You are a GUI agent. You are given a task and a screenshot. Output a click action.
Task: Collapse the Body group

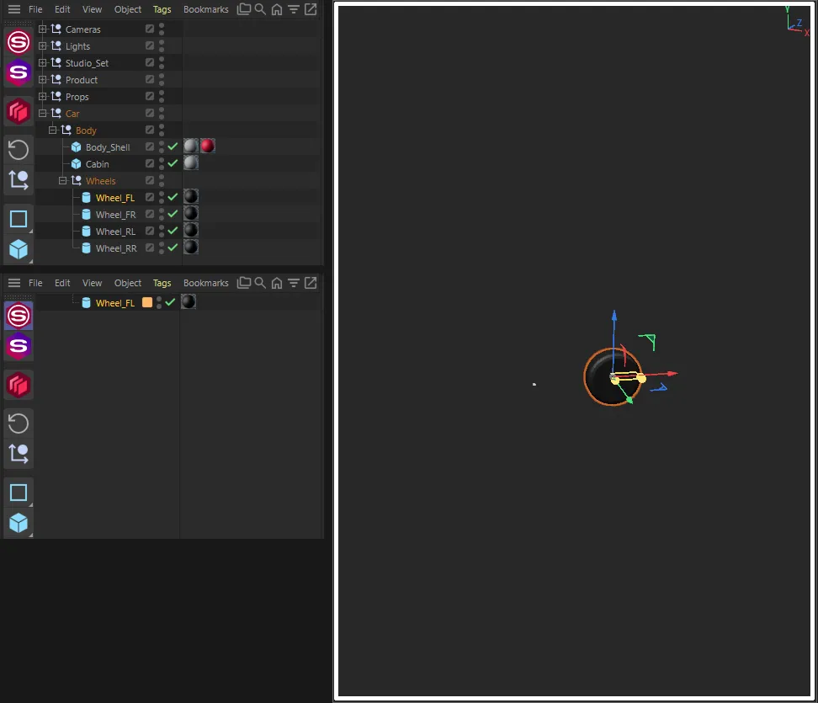click(53, 130)
